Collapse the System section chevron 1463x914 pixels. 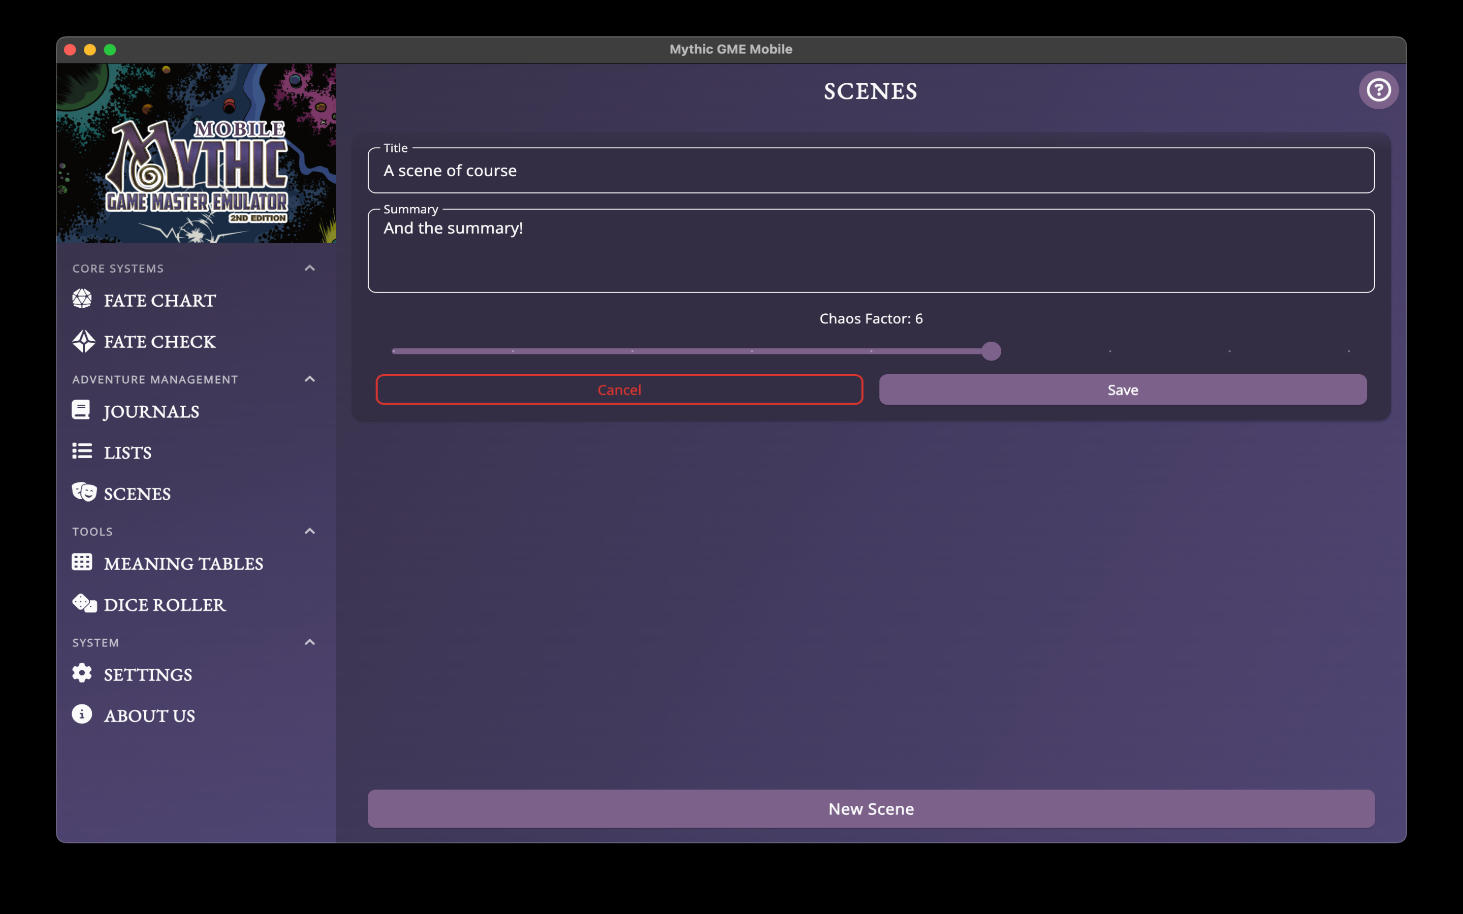coord(309,642)
